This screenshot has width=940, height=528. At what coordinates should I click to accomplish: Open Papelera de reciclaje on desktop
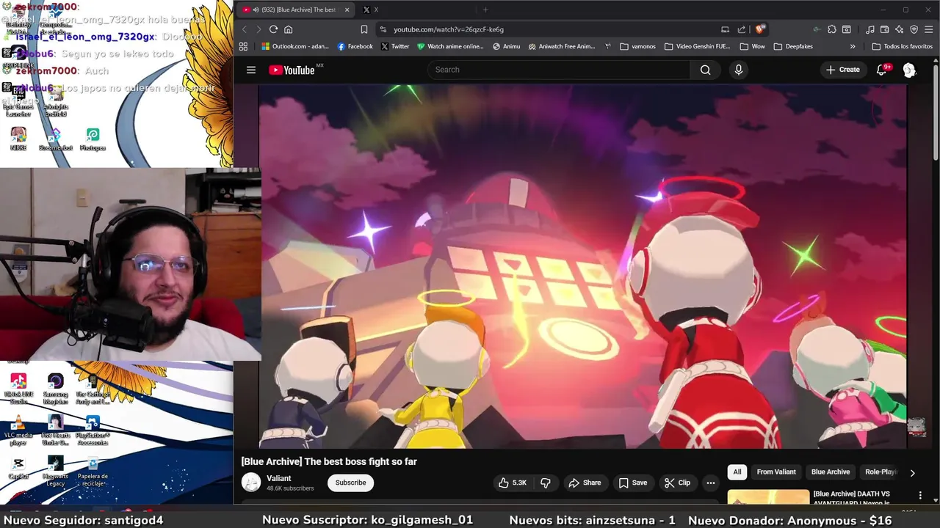[x=93, y=471]
